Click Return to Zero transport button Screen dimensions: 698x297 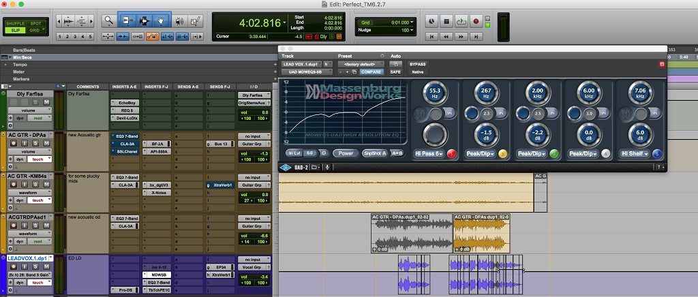tap(431, 37)
